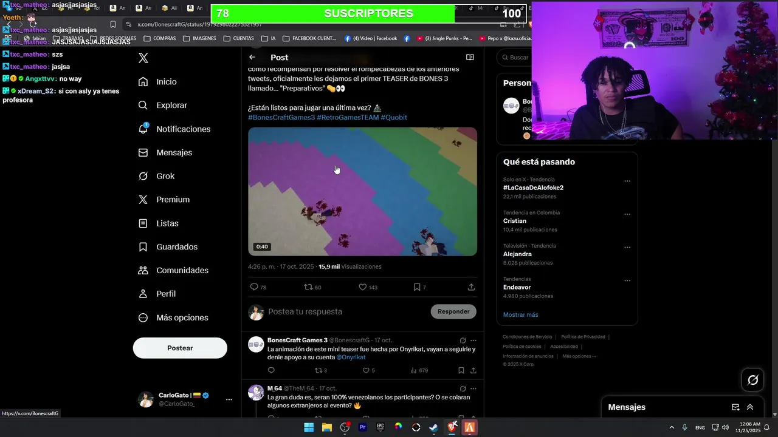Click the @Onyrikat mention link

coord(351,357)
